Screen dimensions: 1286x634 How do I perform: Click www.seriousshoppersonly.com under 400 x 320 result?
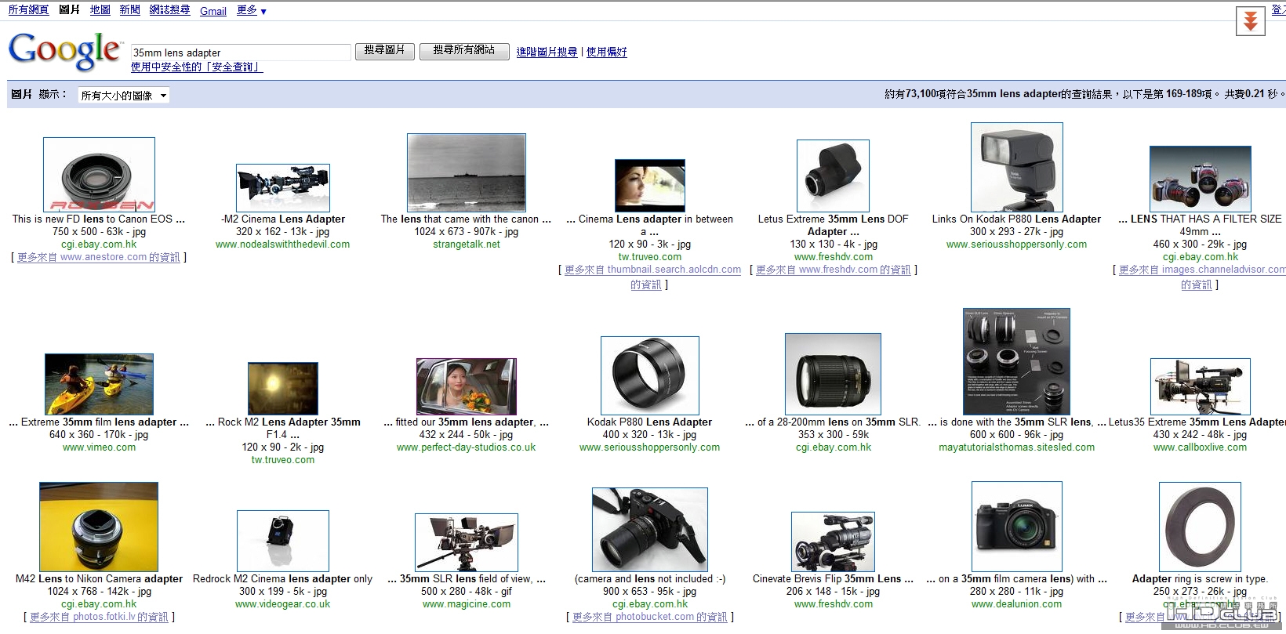pyautogui.click(x=650, y=447)
